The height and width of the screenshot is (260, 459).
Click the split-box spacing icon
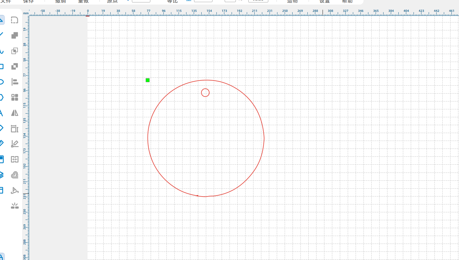[x=15, y=159]
